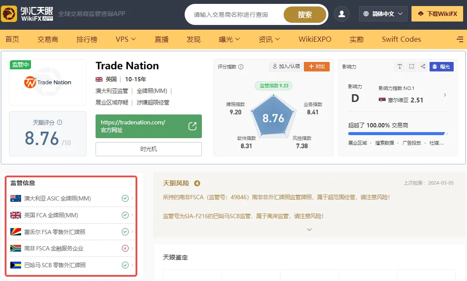Open the user account icon
The height and width of the screenshot is (281, 467).
pos(342,14)
